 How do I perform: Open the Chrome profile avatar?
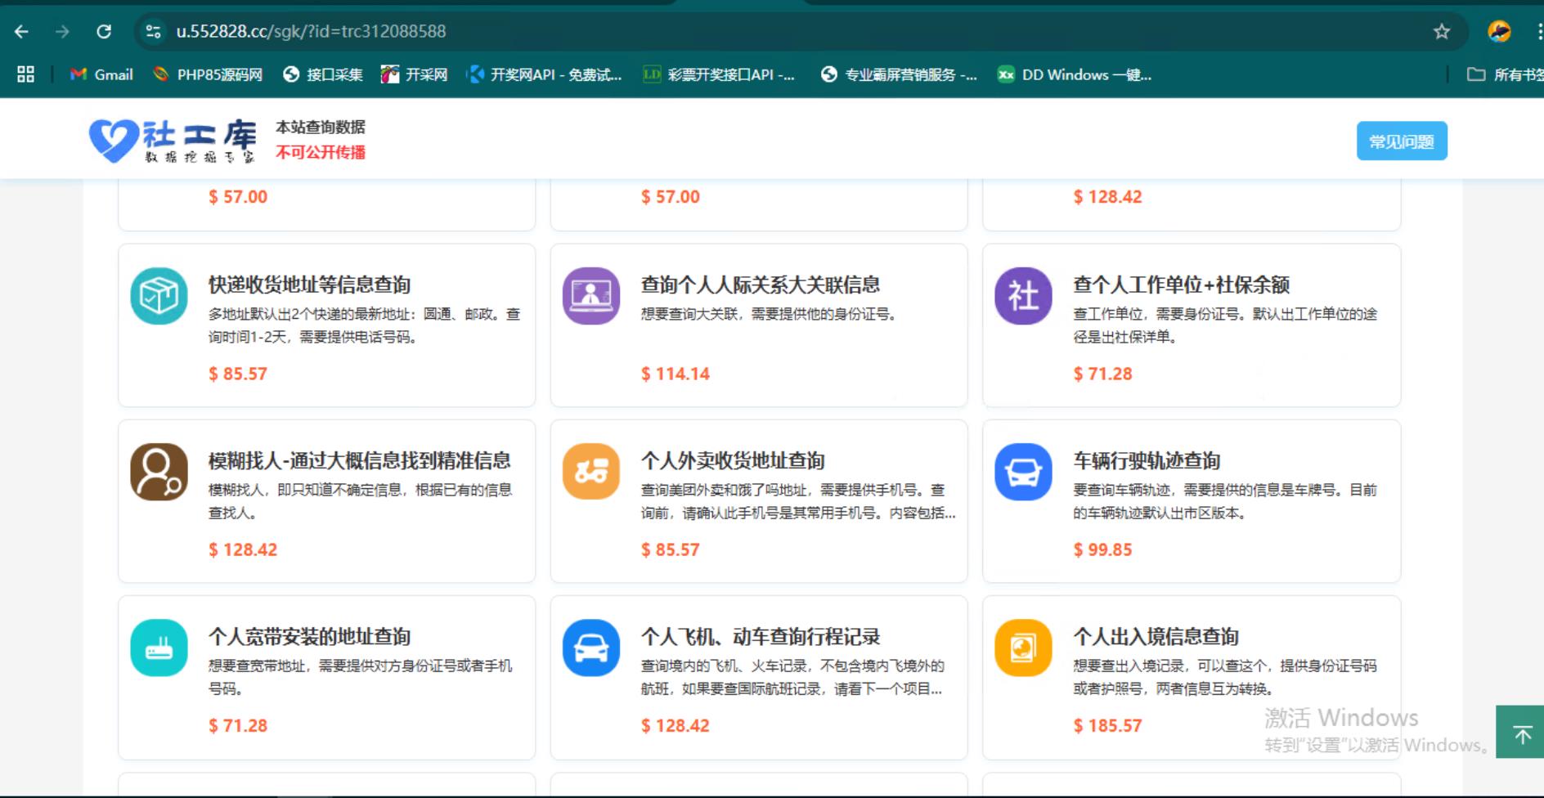point(1499,32)
